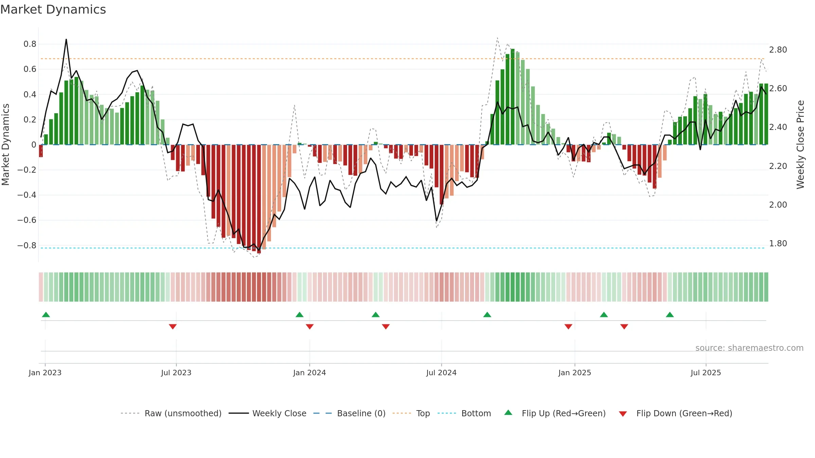Click the Market Dynamics y-axis title
The height and width of the screenshot is (458, 815).
tap(5, 145)
